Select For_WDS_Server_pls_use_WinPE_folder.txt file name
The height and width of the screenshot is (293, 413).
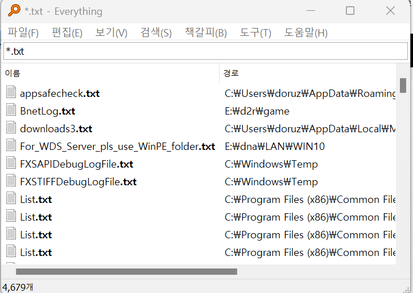118,146
